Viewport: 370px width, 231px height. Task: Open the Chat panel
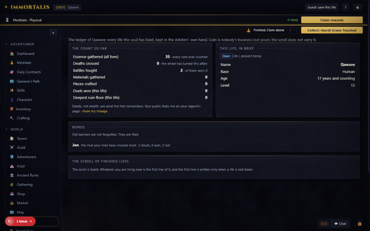(x=340, y=224)
